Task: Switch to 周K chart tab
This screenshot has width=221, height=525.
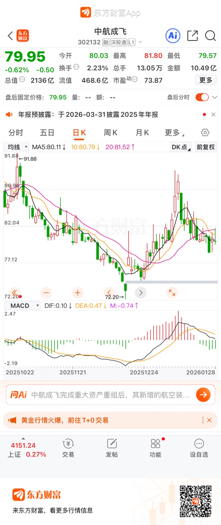Action: point(110,133)
